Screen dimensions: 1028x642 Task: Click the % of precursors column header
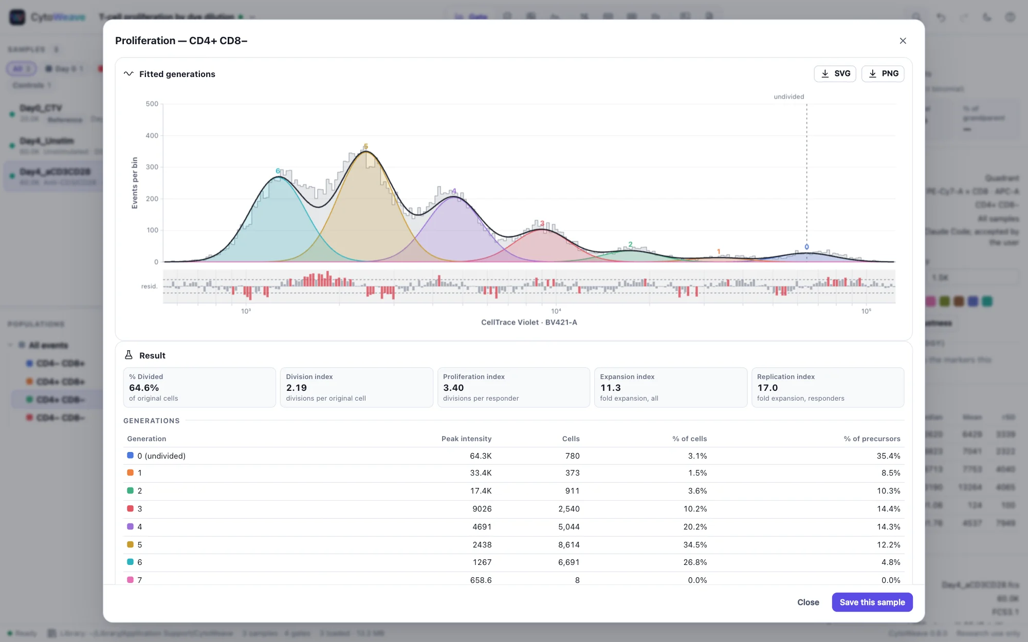click(872, 439)
